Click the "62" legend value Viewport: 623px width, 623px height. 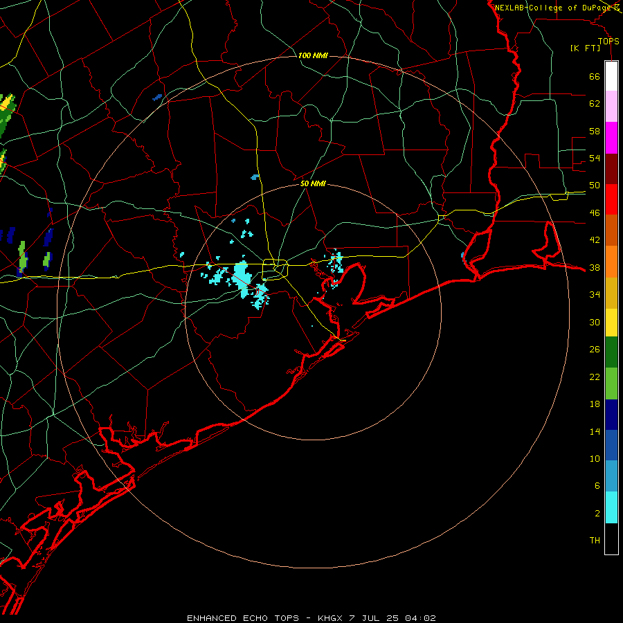[x=595, y=104]
